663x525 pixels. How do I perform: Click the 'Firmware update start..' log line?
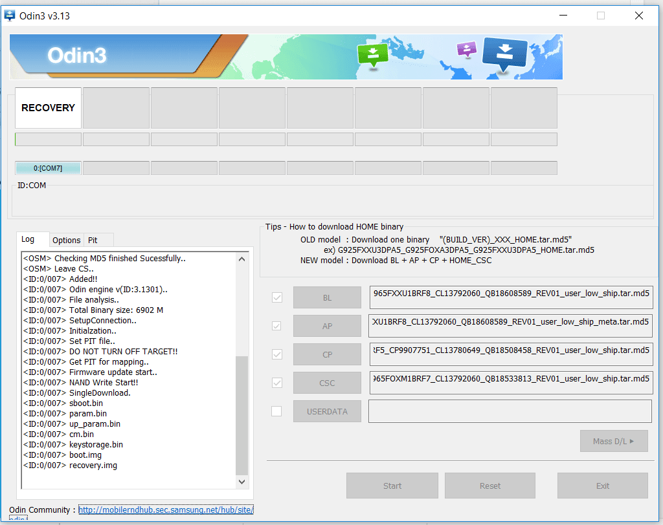pos(91,372)
